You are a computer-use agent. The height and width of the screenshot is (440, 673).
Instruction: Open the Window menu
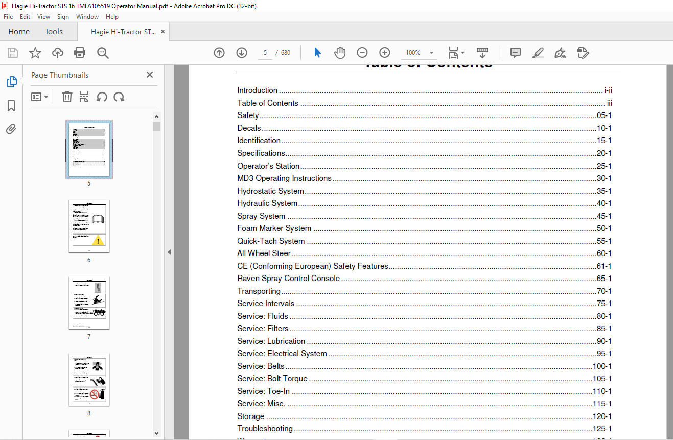tap(87, 17)
